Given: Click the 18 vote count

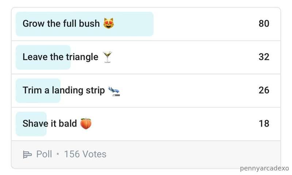Looking at the screenshot, I should 264,123.
